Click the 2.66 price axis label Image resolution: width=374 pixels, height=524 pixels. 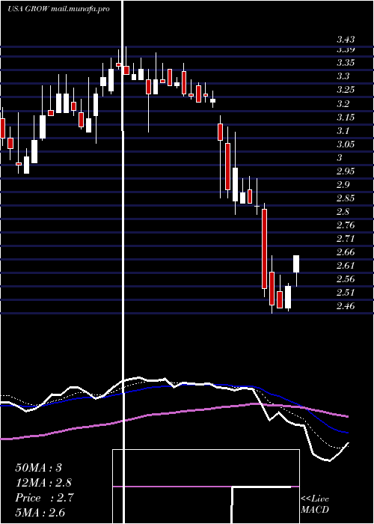346,252
